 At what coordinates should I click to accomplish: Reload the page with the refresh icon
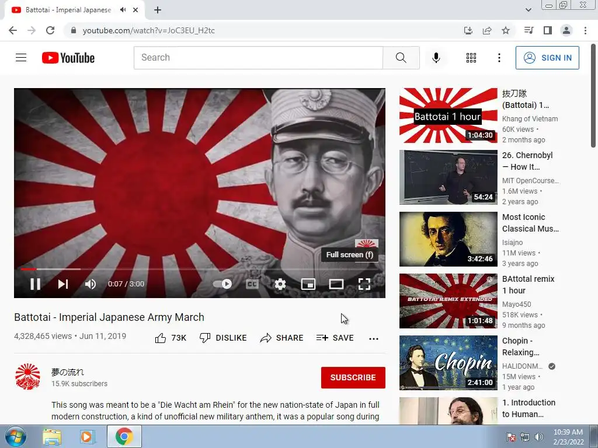(50, 30)
